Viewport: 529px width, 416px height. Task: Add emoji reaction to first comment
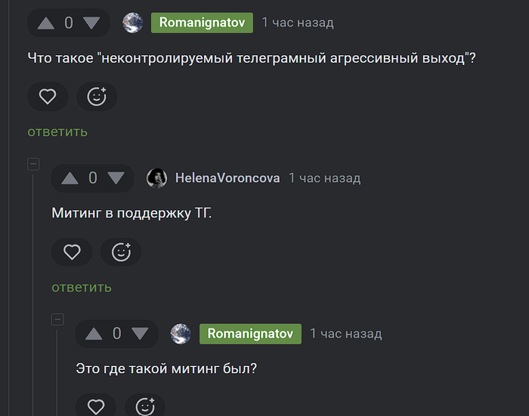[x=97, y=97]
